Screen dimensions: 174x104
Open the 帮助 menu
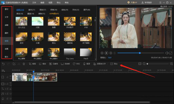67,2
